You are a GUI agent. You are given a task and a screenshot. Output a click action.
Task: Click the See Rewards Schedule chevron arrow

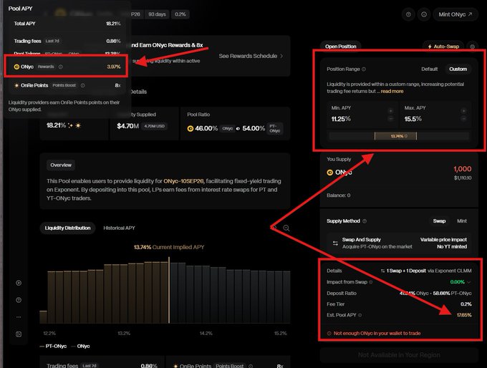[x=281, y=56]
